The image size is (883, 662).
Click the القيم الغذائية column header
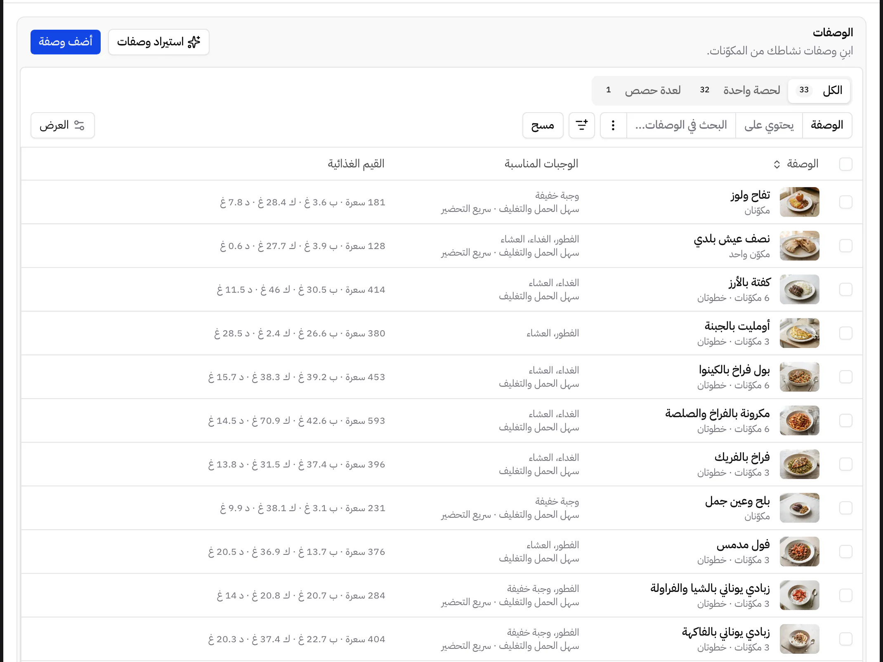tap(356, 164)
